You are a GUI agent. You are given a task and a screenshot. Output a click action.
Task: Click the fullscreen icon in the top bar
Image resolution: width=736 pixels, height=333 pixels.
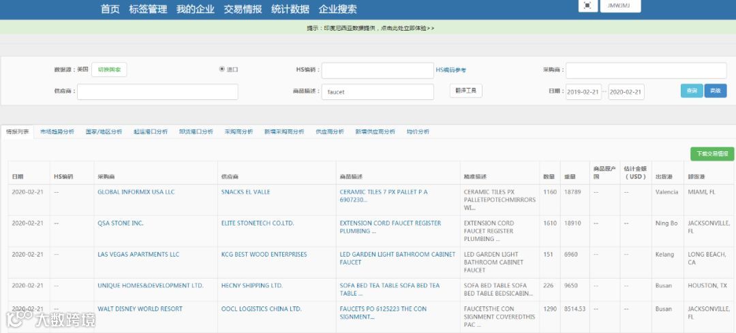point(587,5)
